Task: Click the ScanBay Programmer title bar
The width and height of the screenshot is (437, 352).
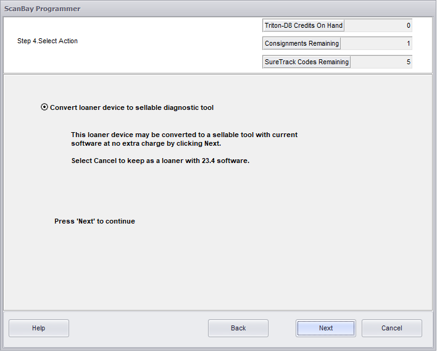Action: click(x=185, y=9)
